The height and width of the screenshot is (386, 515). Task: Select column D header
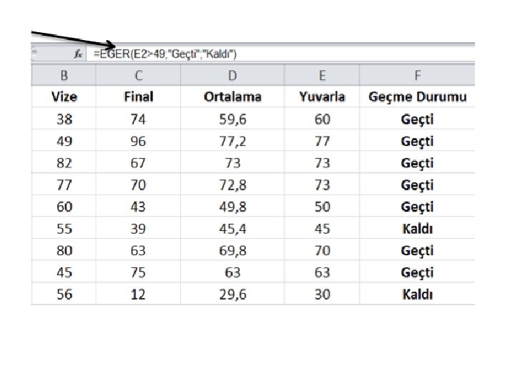tap(232, 75)
